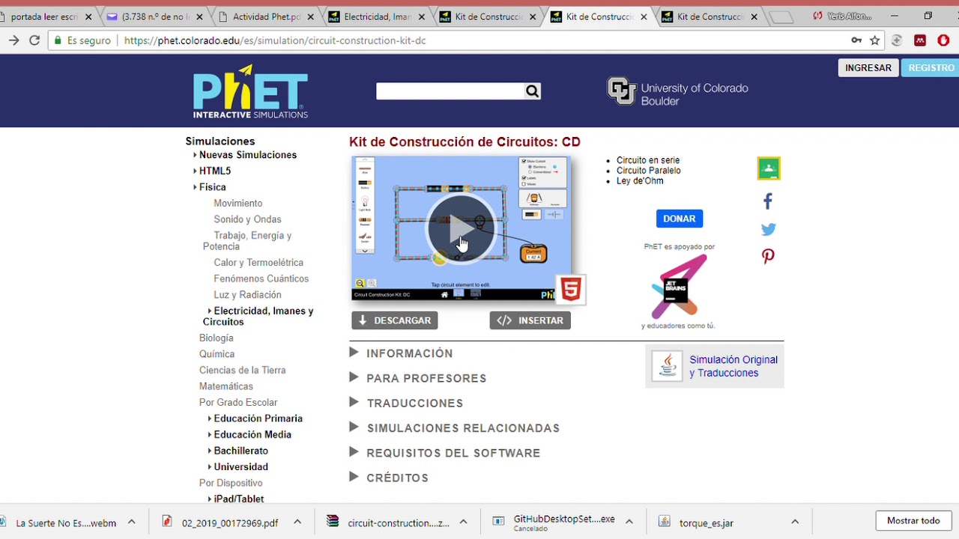Expand SIMULACIONES RELACIONADAS section
The width and height of the screenshot is (959, 539).
(x=455, y=428)
